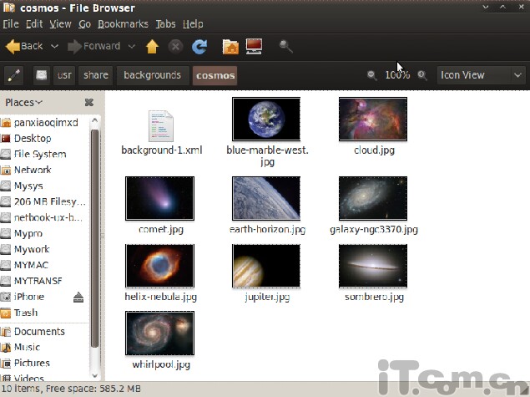Open the Bookmarks menu
This screenshot has width=530, height=397.
[123, 24]
